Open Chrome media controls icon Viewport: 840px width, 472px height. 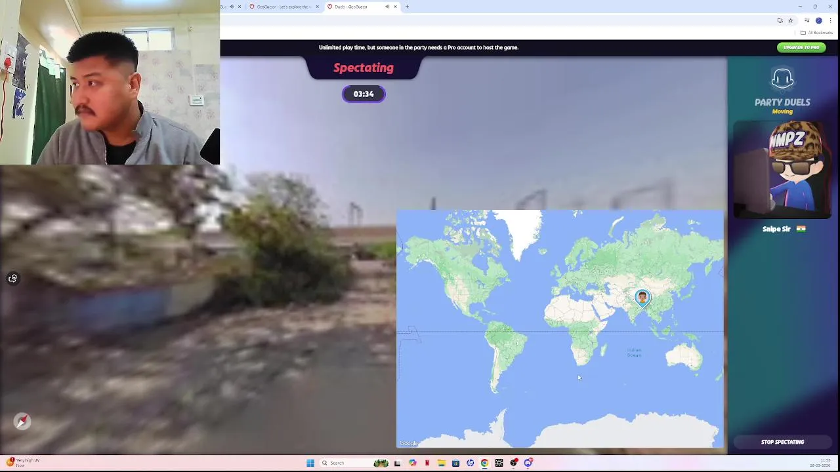(807, 20)
